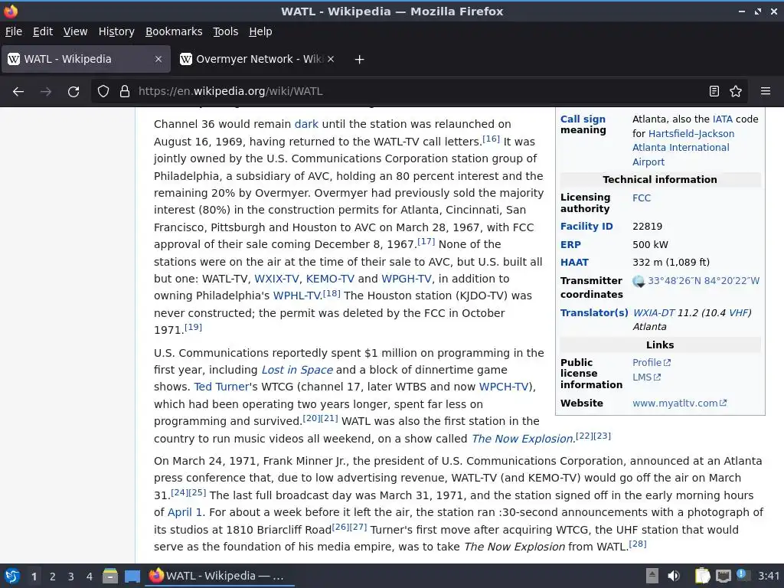Open volume control in system tray
The height and width of the screenshot is (588, 784).
coord(674,576)
